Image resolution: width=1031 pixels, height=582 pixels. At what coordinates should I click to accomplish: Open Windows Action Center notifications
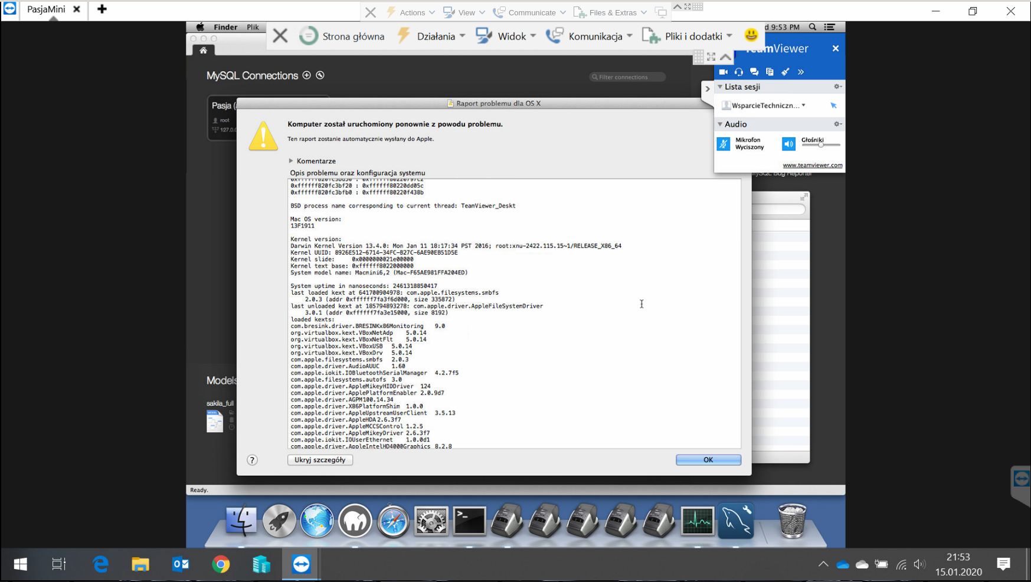(1003, 564)
